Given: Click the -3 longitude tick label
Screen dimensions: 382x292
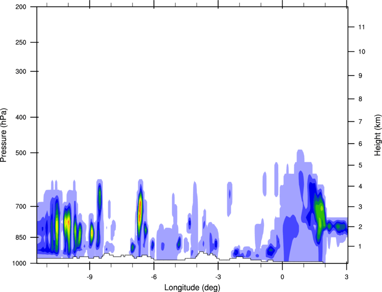Looking at the screenshot, I should click(x=218, y=277).
